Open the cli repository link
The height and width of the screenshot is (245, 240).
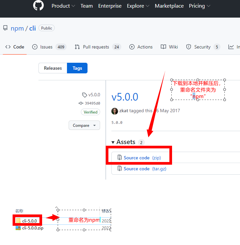[32, 28]
